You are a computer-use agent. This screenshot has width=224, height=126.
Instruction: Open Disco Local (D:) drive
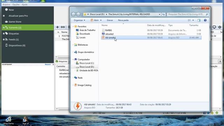86,67
